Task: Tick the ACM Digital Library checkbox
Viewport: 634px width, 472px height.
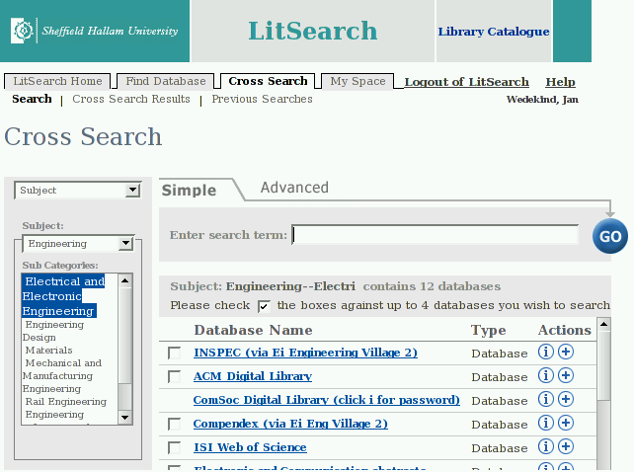Action: (174, 377)
